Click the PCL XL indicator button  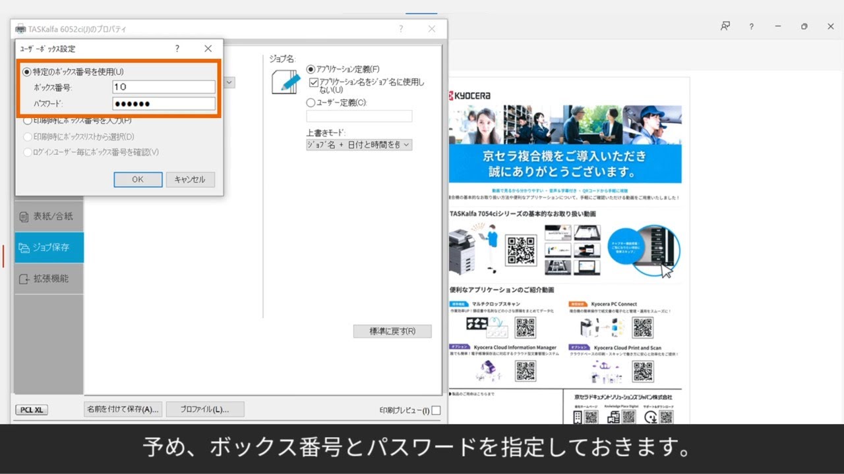coord(32,409)
